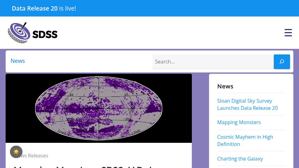Open Cosmic Mayhem in High Definition link
Screen dimensions: 299x168
[x=245, y=140]
